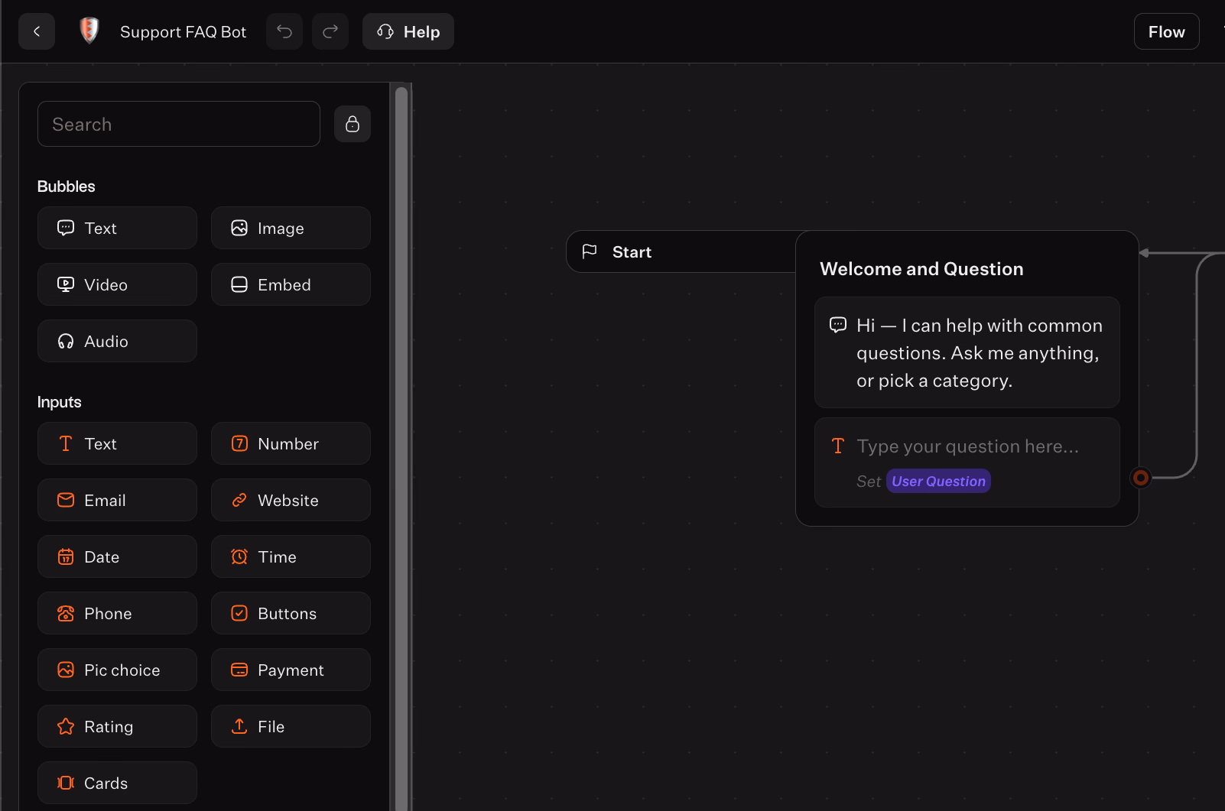1225x811 pixels.
Task: Click the orange output connector on text input
Action: pos(1140,478)
